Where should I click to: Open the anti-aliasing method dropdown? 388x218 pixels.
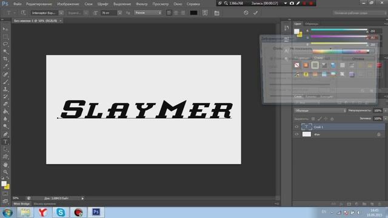pyautogui.click(x=148, y=13)
